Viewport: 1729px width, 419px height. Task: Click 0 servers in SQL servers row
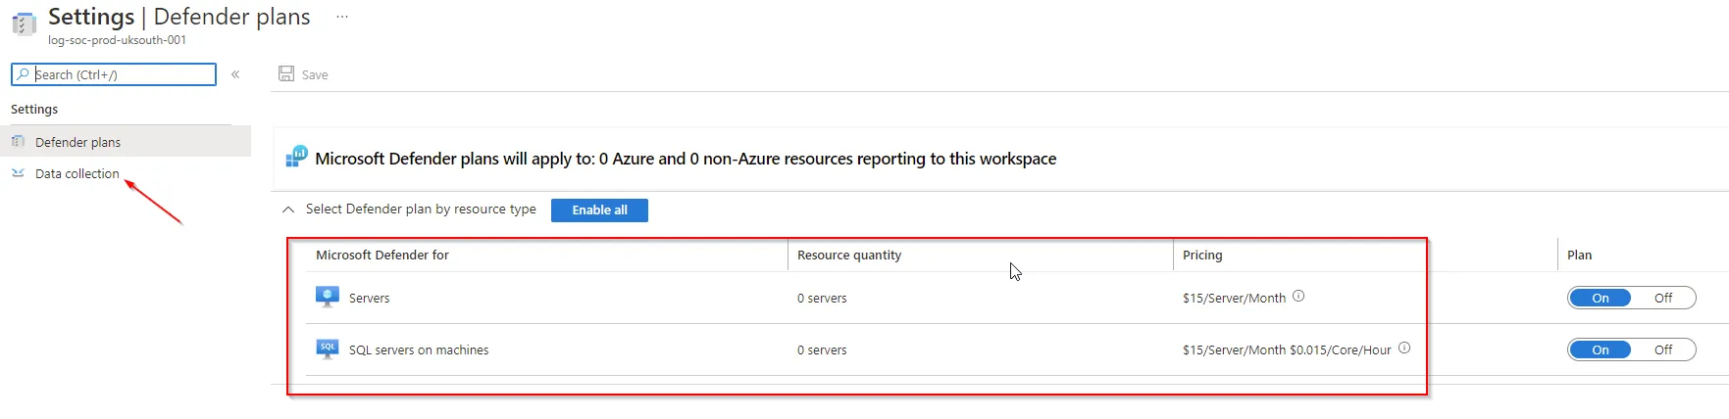822,349
